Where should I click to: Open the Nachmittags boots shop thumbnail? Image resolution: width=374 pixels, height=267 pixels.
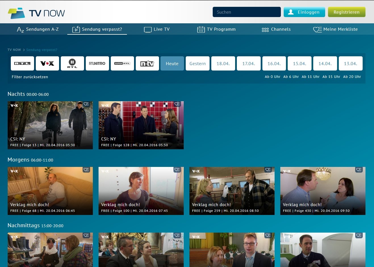point(50,250)
